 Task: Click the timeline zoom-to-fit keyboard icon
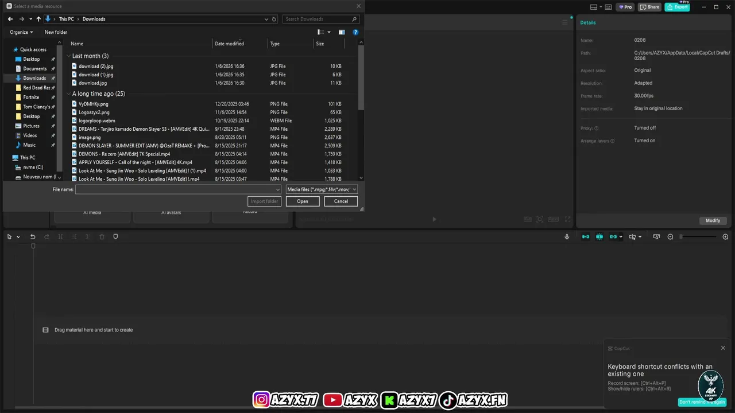pyautogui.click(x=656, y=237)
